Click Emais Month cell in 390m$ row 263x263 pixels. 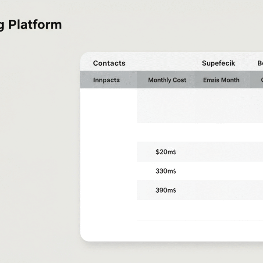click(x=221, y=190)
